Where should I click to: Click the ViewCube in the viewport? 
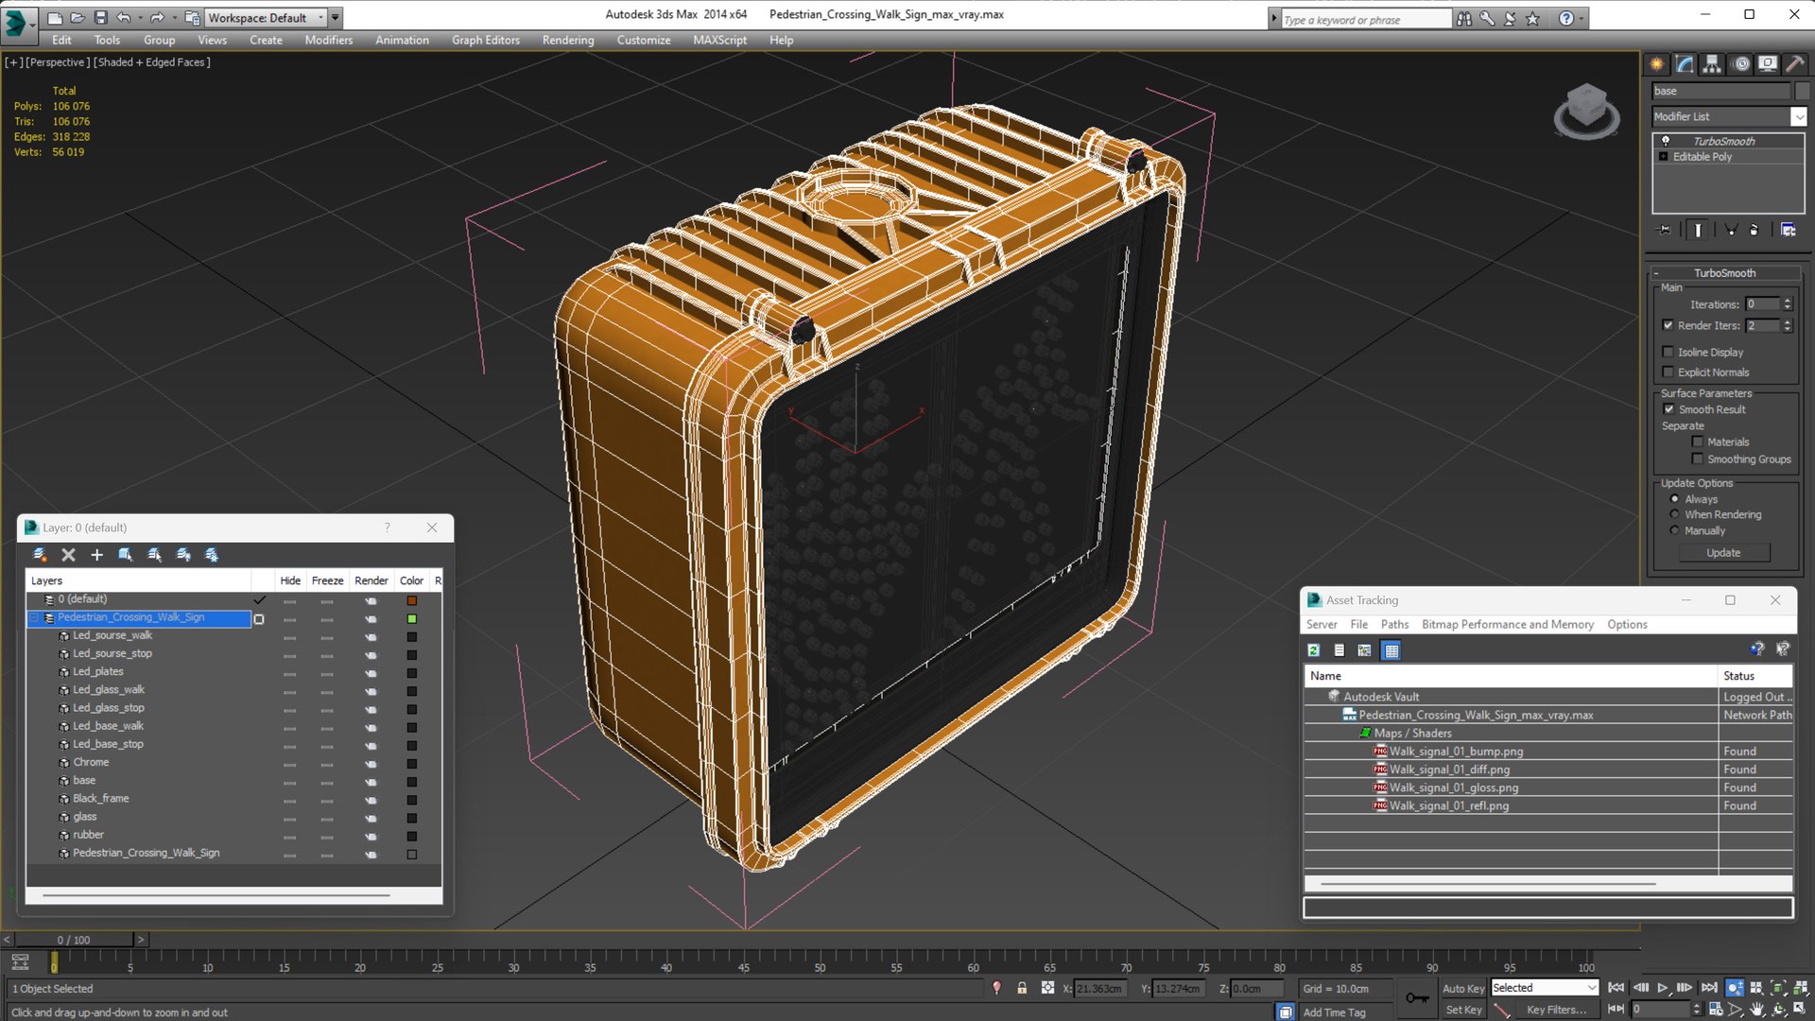tap(1586, 112)
